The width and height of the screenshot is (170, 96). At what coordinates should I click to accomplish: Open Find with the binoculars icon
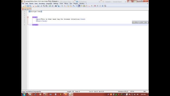pyautogui.click(x=56, y=6)
